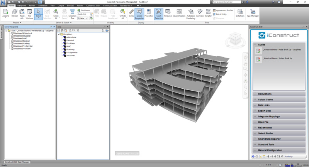Click the sort icon in Sets toolbar
Image resolution: width=309 pixels, height=167 pixels.
tap(103, 30)
